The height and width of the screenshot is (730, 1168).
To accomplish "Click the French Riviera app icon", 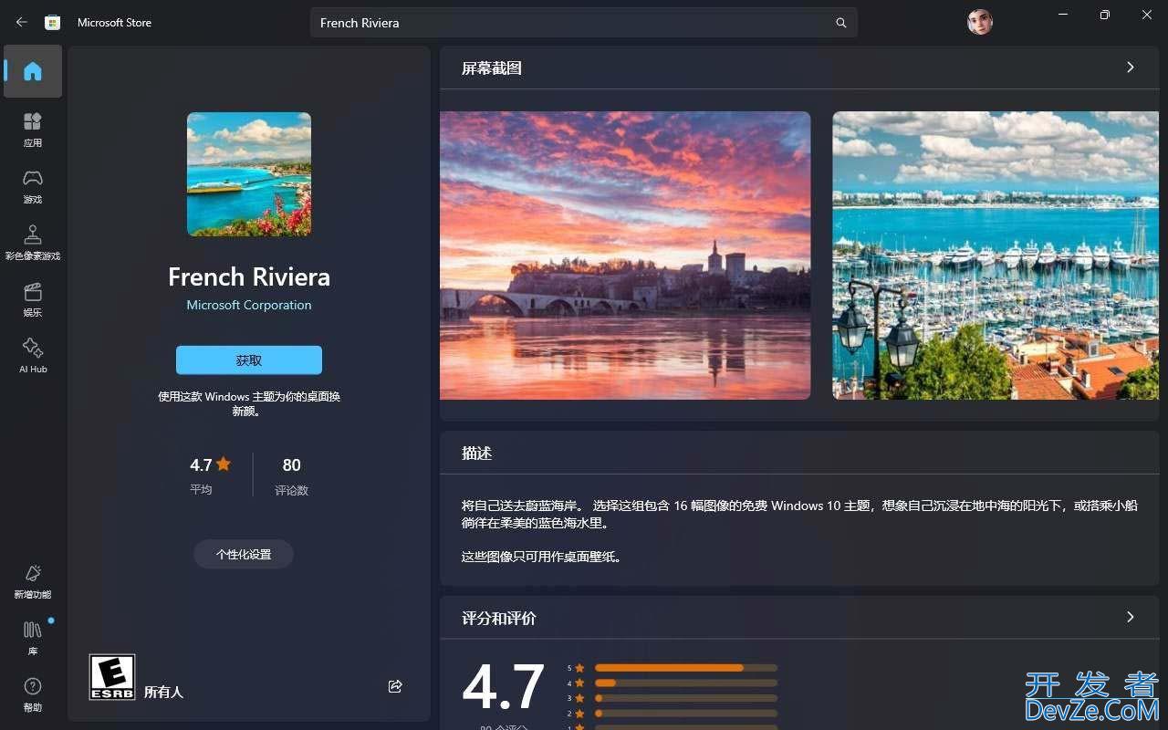I will point(249,174).
